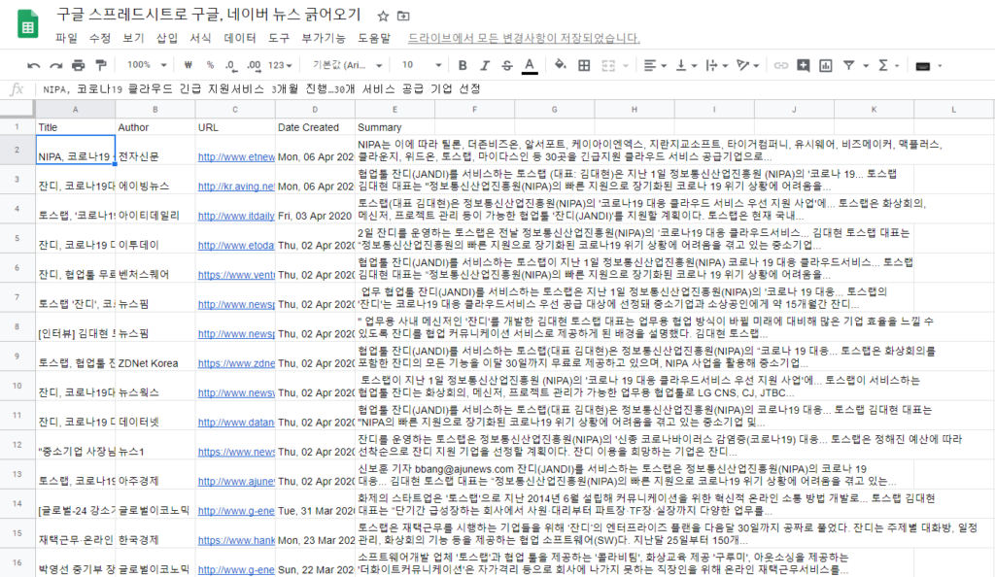Viewport: 995px width, 577px height.
Task: Click the Redo icon
Action: point(55,65)
